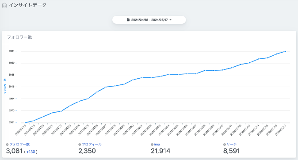Click y-axis label 3050
Image resolution: width=298 pixels, height=160 pixels.
(x=11, y=63)
